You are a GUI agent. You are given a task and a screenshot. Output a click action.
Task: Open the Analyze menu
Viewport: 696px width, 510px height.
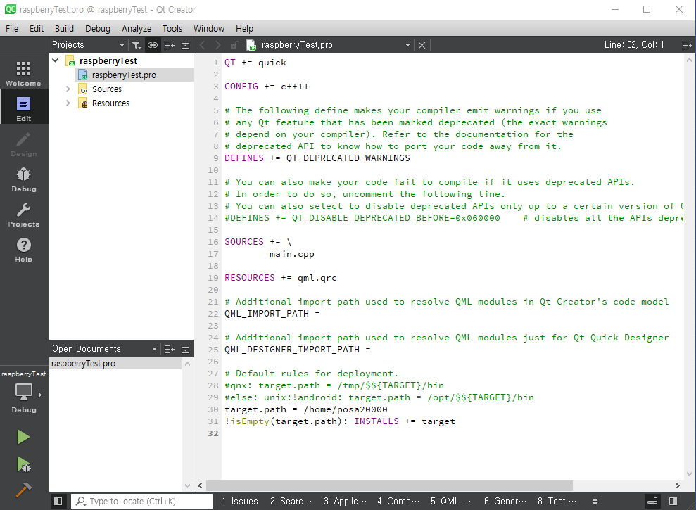coord(137,28)
